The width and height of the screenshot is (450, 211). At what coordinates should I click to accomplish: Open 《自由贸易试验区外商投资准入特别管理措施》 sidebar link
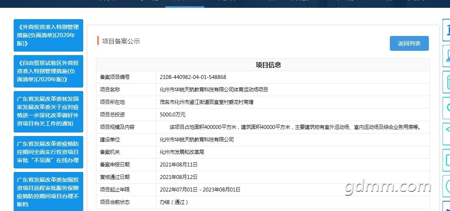(48, 71)
